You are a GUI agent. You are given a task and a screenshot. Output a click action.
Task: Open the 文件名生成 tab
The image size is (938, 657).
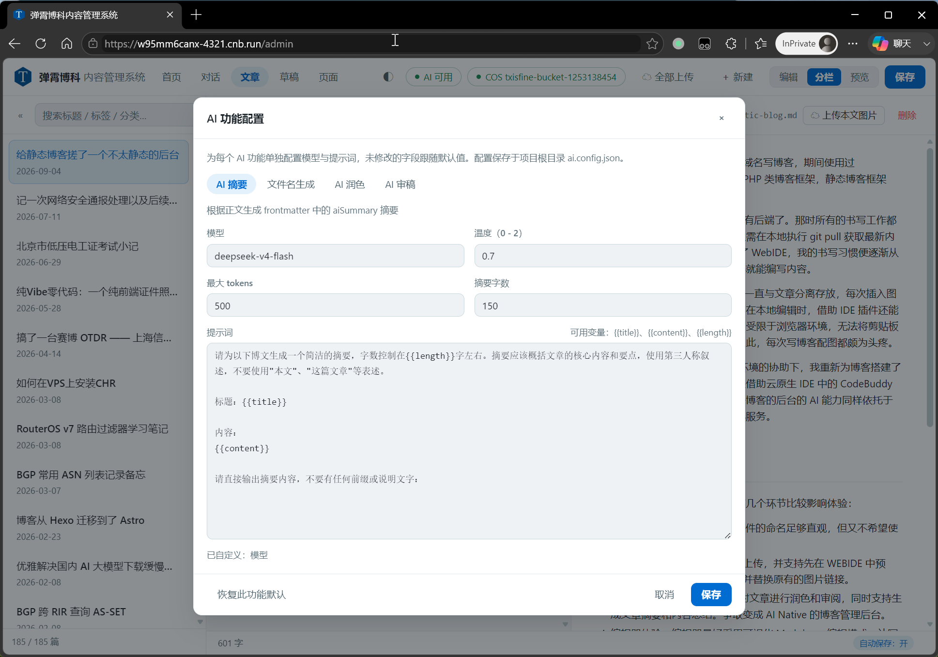click(291, 184)
